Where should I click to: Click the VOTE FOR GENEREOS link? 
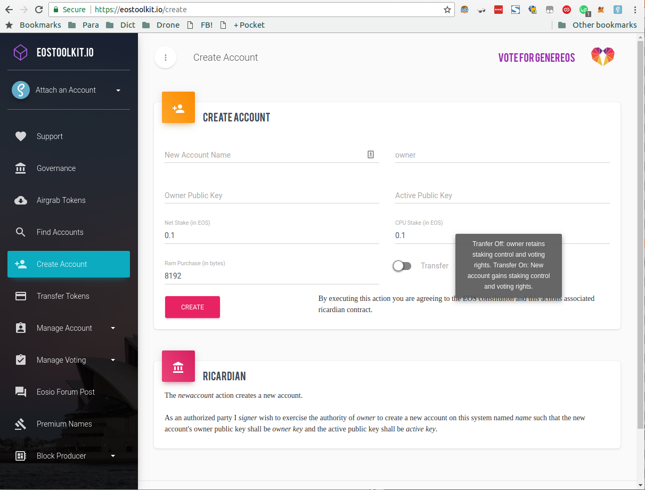pos(537,58)
